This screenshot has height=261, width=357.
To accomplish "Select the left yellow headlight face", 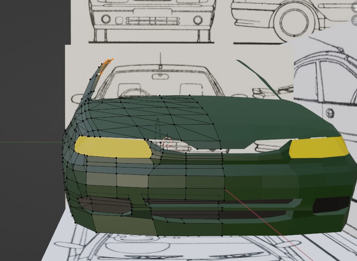I will (x=113, y=147).
